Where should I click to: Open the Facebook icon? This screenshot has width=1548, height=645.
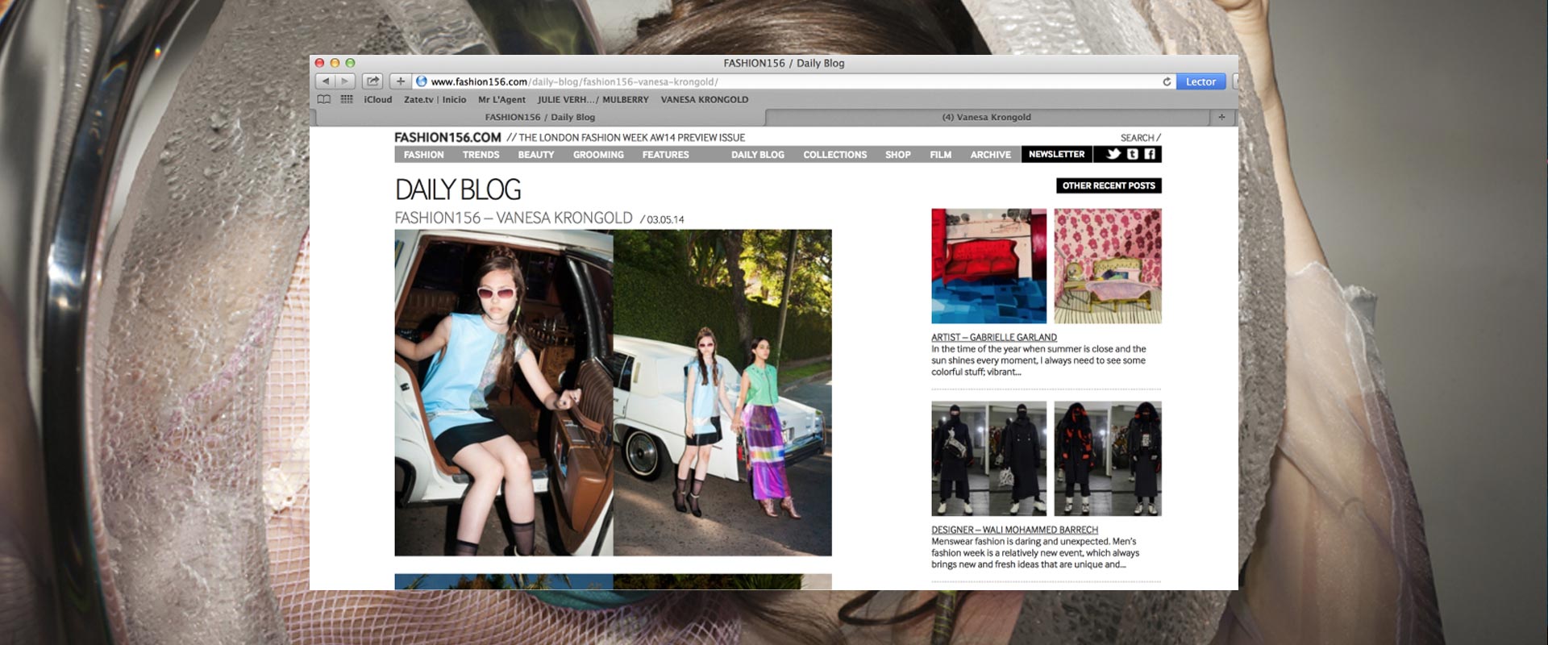(x=1150, y=154)
